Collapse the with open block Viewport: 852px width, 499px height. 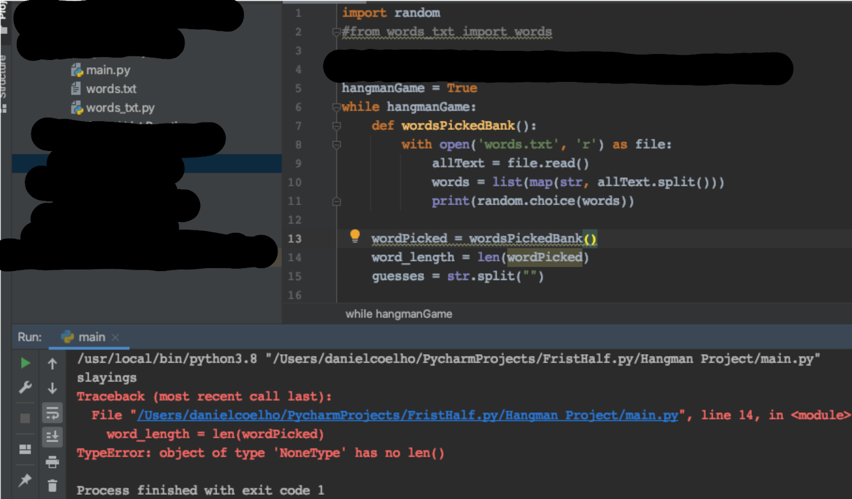tap(337, 144)
